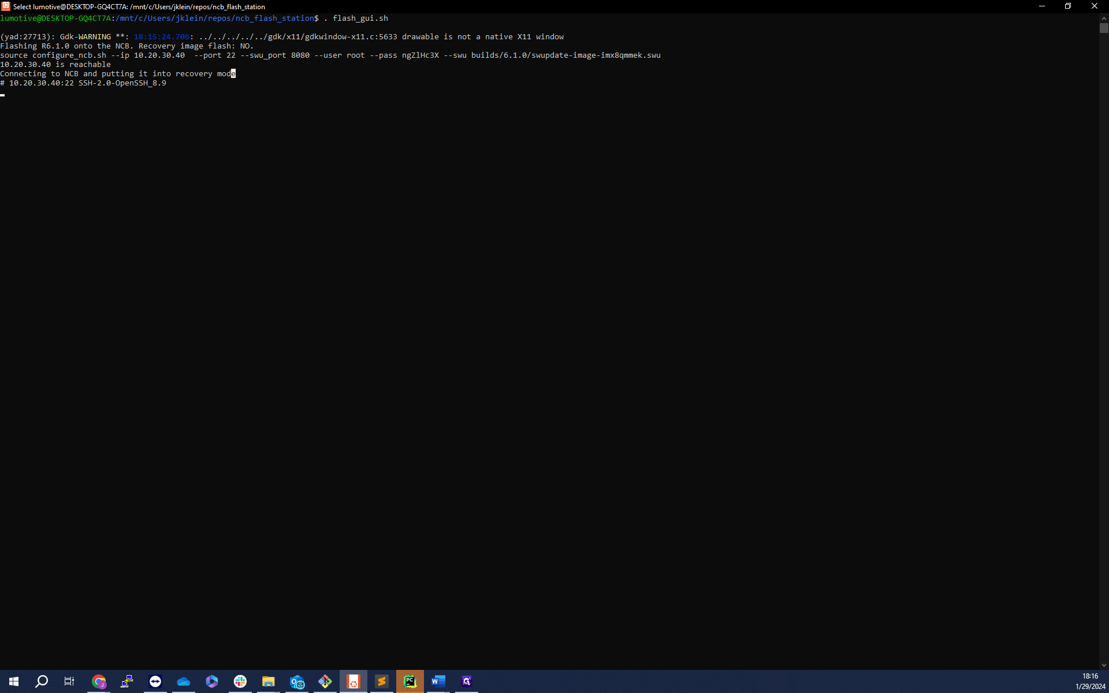Click the 'Gdk-WARNING' text in the output
Viewport: 1109px width, 693px height.
pos(85,37)
